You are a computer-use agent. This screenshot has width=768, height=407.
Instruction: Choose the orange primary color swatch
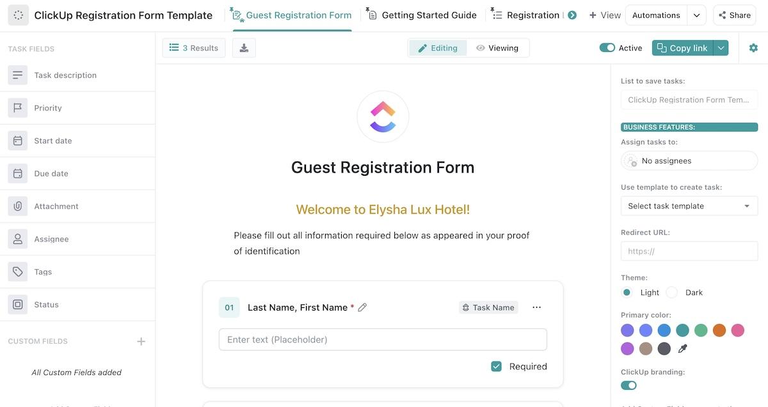(719, 330)
